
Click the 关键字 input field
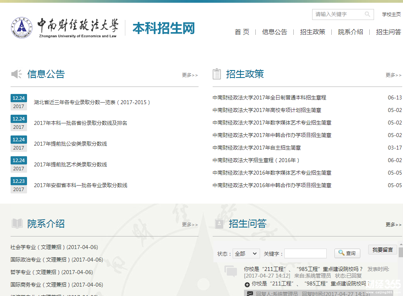(305, 254)
